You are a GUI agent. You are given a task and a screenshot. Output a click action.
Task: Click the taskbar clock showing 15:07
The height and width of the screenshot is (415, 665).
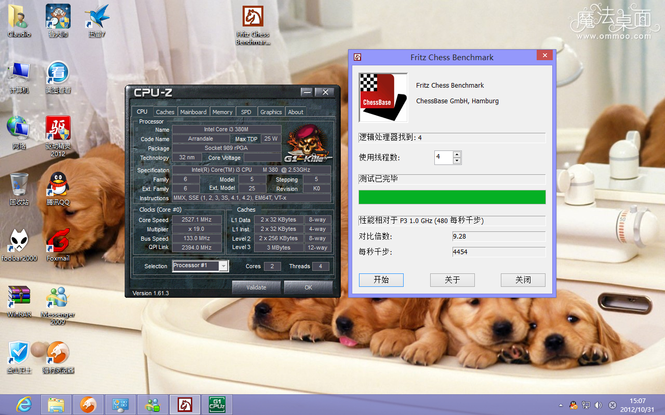[x=637, y=405]
